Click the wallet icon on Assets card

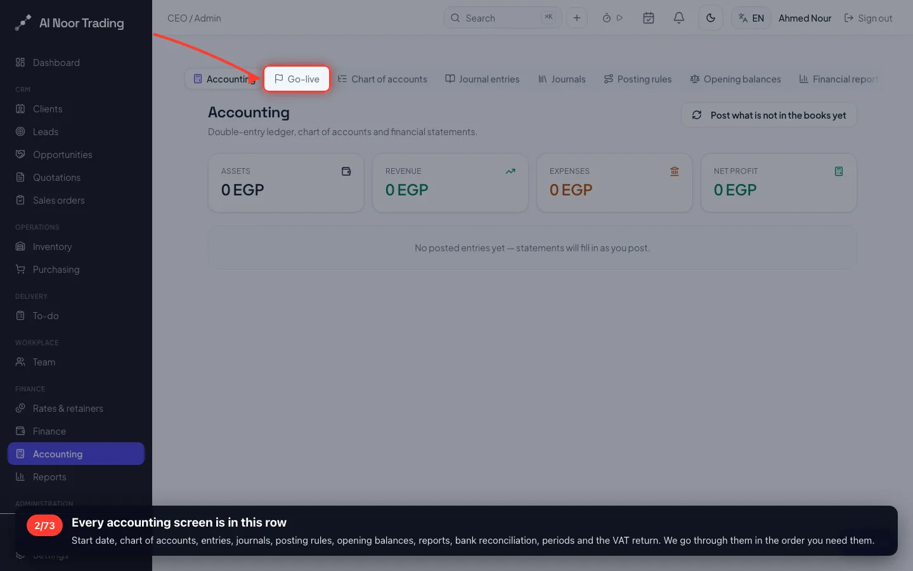pyautogui.click(x=346, y=171)
